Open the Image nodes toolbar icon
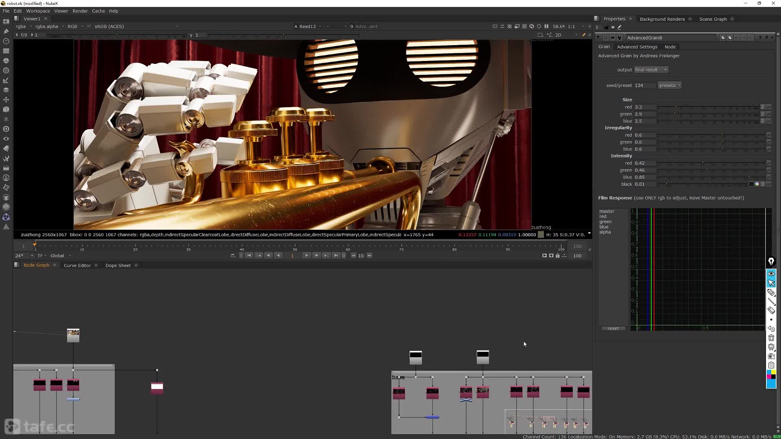This screenshot has height=439, width=781. (6, 22)
